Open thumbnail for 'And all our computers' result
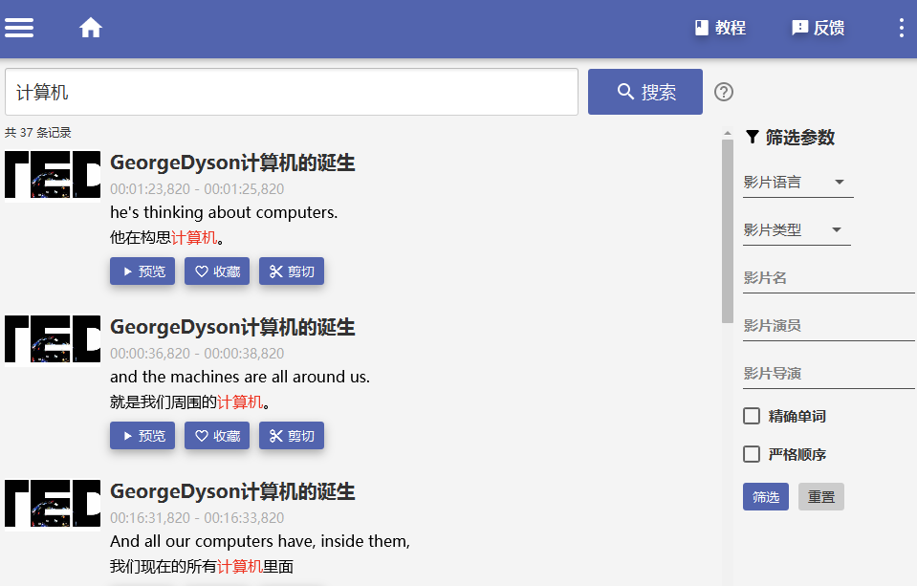The height and width of the screenshot is (586, 917). (x=53, y=504)
